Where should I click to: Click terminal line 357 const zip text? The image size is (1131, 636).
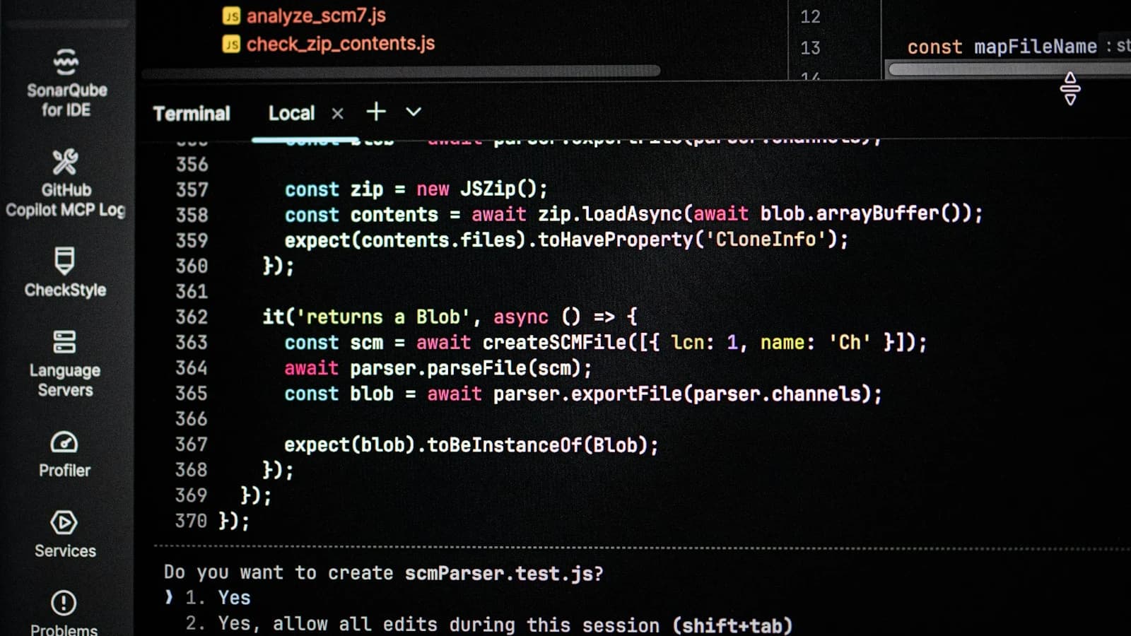(x=416, y=189)
